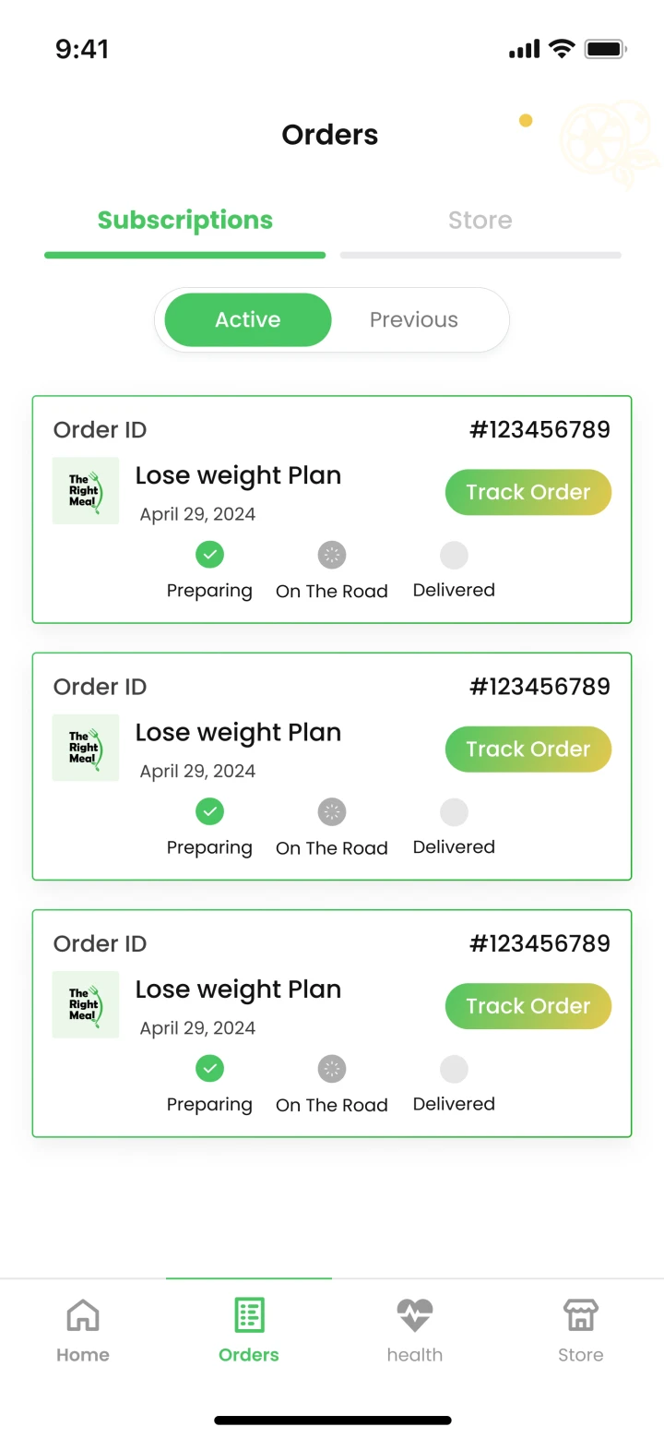
Task: Select the Store tab at top
Action: point(480,221)
